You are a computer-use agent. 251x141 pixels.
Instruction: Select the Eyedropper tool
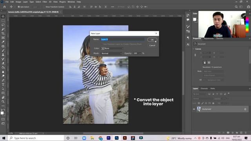3,42
